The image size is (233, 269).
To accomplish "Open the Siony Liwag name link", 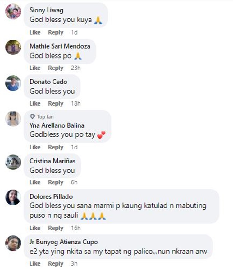I will click(46, 10).
